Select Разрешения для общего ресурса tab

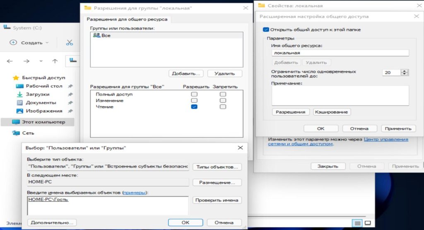[x=127, y=19]
